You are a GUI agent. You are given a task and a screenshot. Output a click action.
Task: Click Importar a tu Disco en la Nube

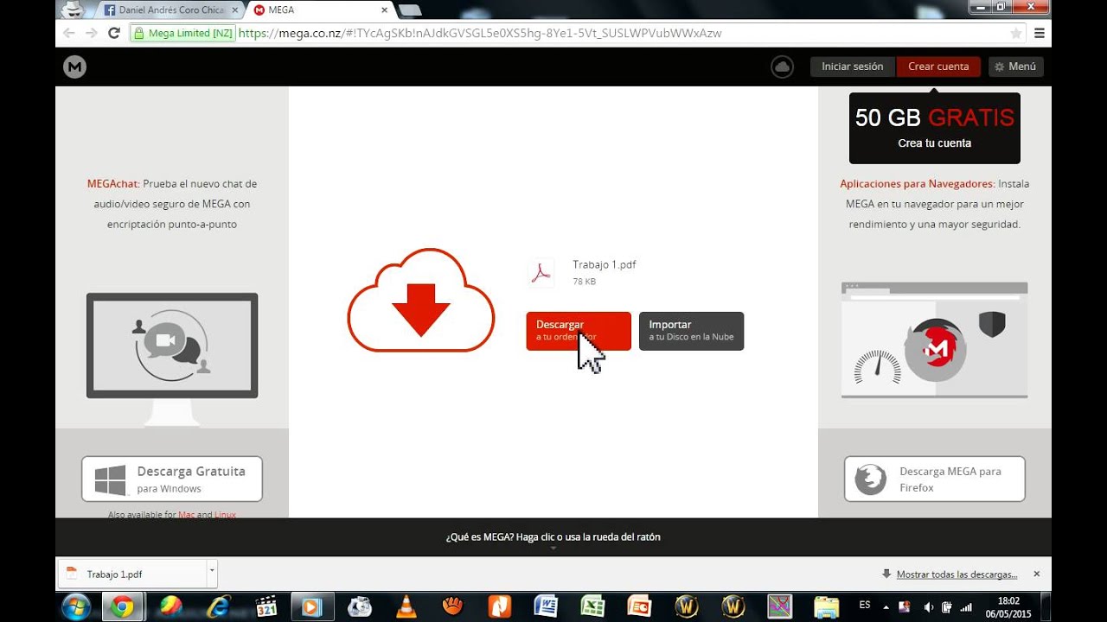pyautogui.click(x=691, y=331)
